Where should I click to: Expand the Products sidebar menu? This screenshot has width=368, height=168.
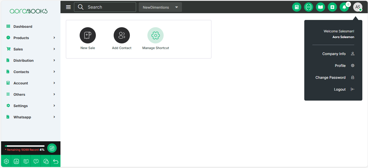(31, 38)
